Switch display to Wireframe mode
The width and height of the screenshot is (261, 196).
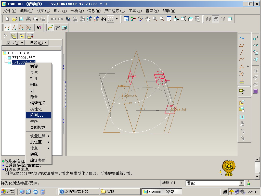pyautogui.click(x=208, y=19)
